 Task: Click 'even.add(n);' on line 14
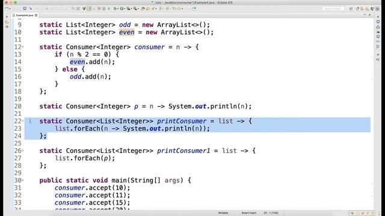pyautogui.click(x=92, y=62)
